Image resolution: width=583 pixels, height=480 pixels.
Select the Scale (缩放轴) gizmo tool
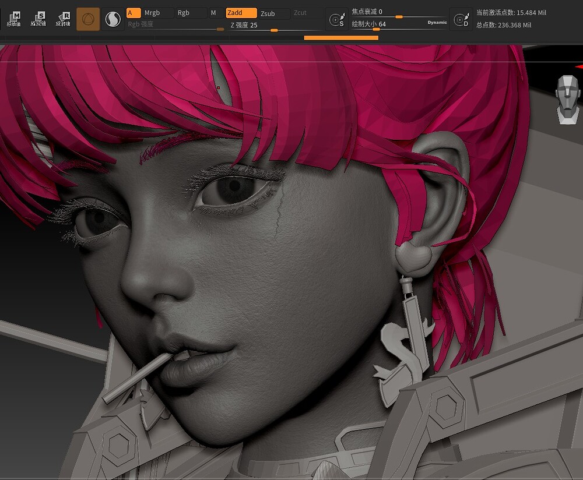pyautogui.click(x=38, y=19)
